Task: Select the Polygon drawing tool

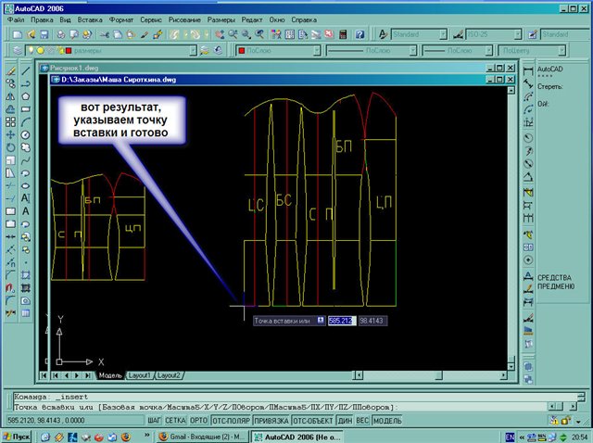Action: click(x=27, y=96)
